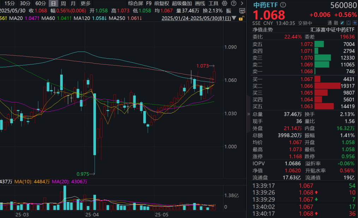
Task: Open the 画线 drawing tool
Action: tap(199, 3)
